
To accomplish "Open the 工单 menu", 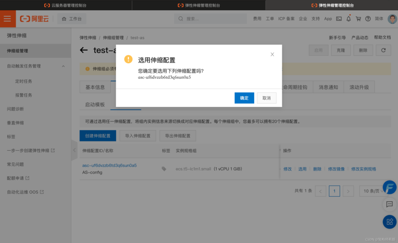I will coord(270,19).
